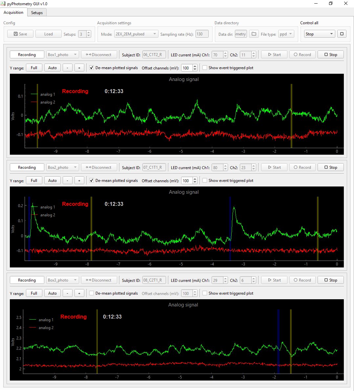Open data directory folder browser icon
The image size is (354, 391).
pyautogui.click(x=254, y=34)
